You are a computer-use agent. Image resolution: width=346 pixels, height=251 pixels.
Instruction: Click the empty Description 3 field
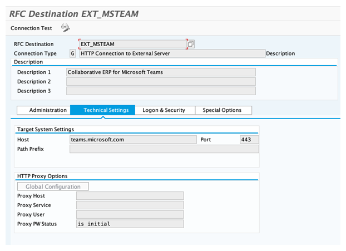[x=161, y=91]
